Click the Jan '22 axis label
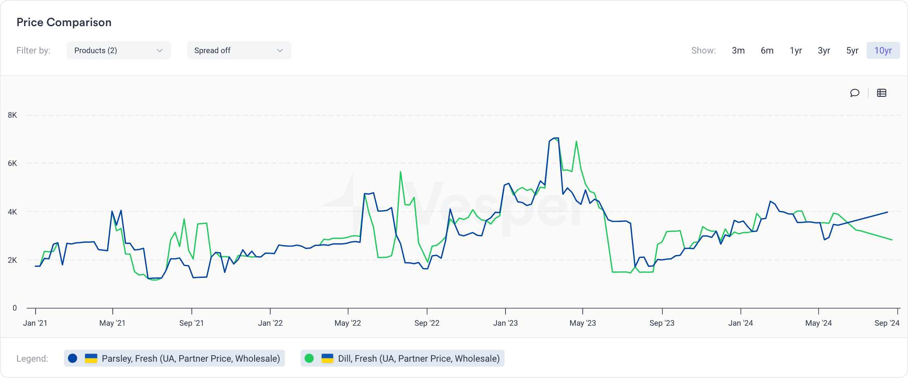The image size is (908, 378). 271,323
